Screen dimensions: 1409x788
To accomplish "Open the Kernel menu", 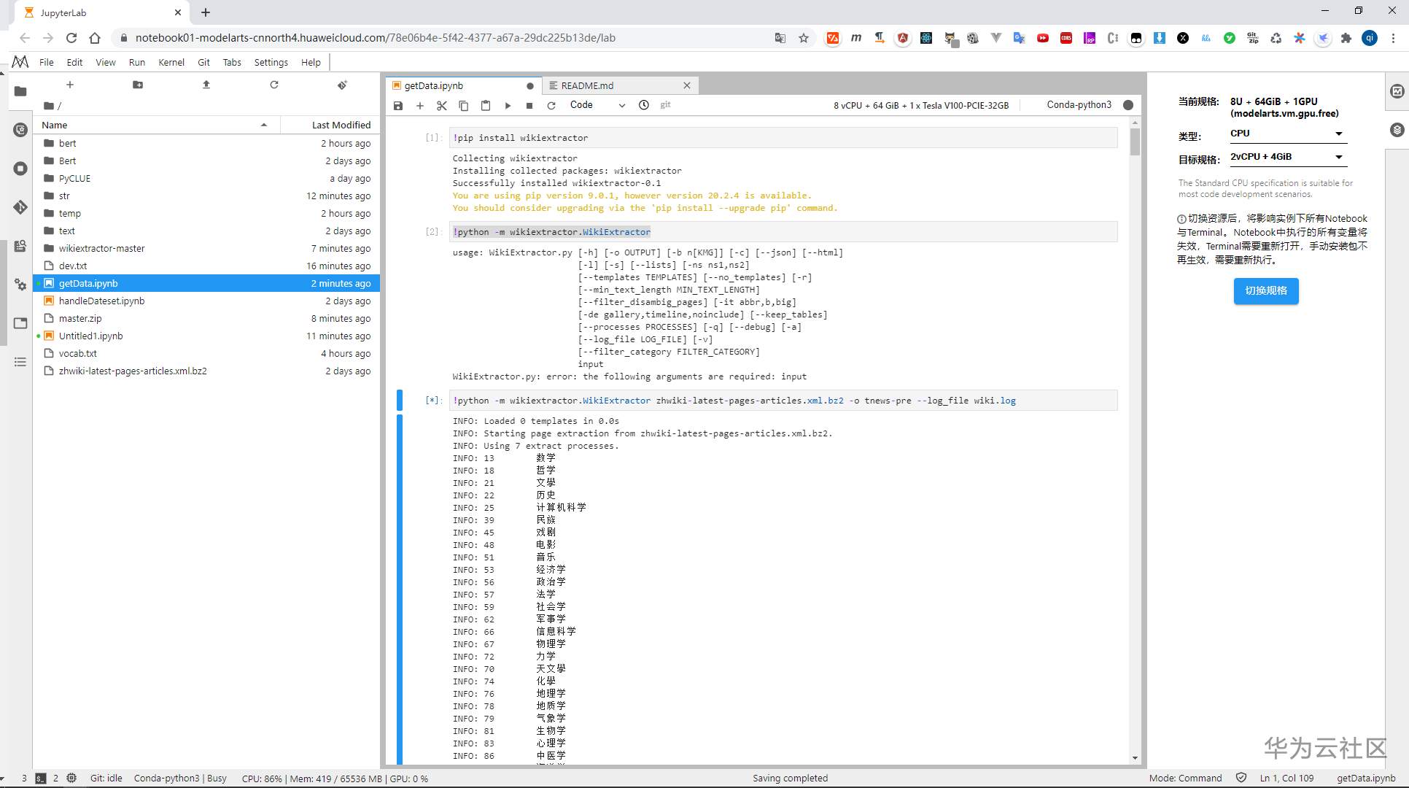I will pyautogui.click(x=171, y=62).
